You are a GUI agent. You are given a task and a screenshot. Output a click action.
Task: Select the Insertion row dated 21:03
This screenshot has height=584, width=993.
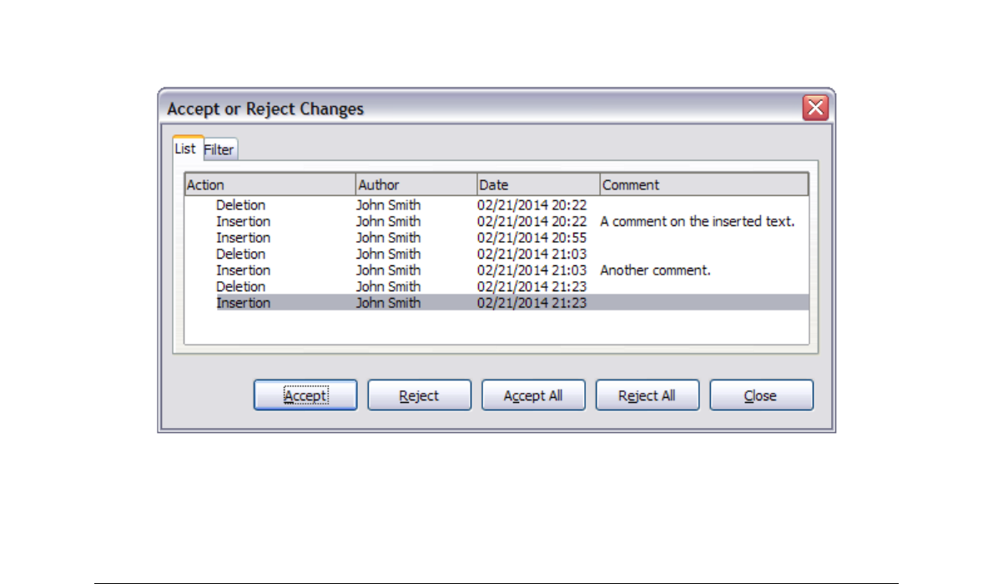tap(496, 270)
